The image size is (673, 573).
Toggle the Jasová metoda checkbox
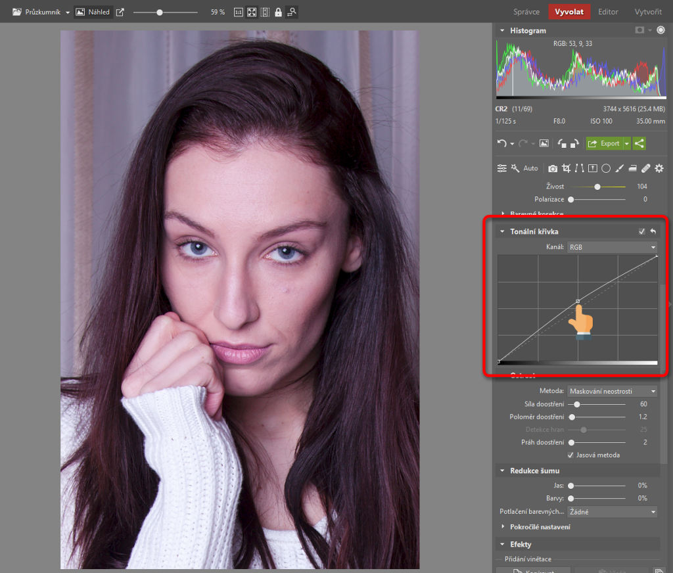pyautogui.click(x=570, y=455)
